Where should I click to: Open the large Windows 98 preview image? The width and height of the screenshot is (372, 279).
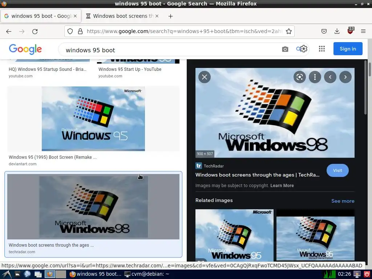(x=275, y=113)
